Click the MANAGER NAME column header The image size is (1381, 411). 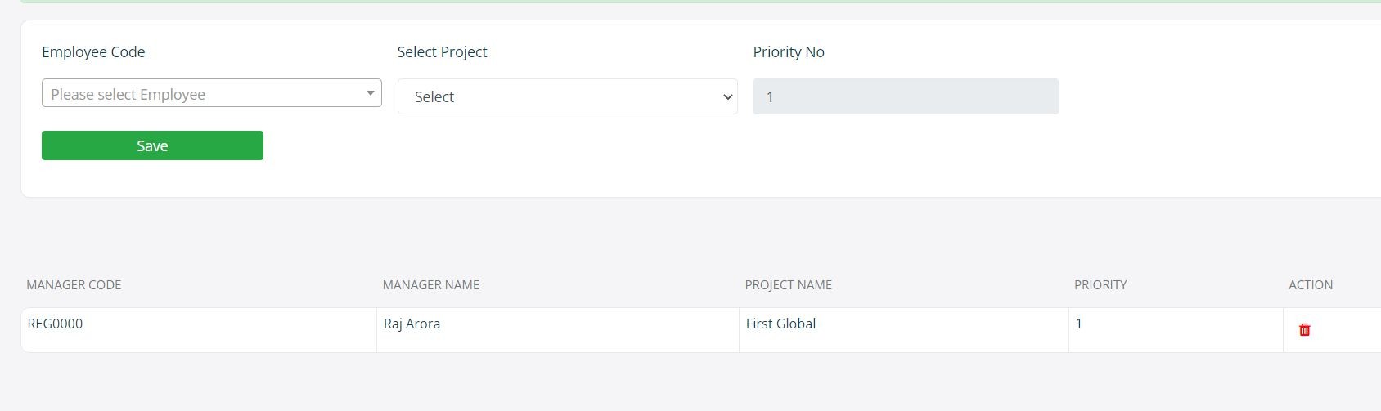coord(431,284)
